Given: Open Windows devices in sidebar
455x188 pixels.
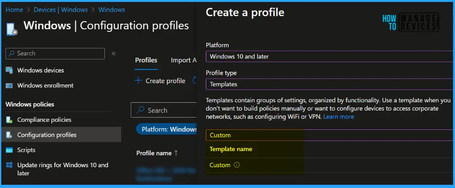Looking at the screenshot, I should point(40,70).
